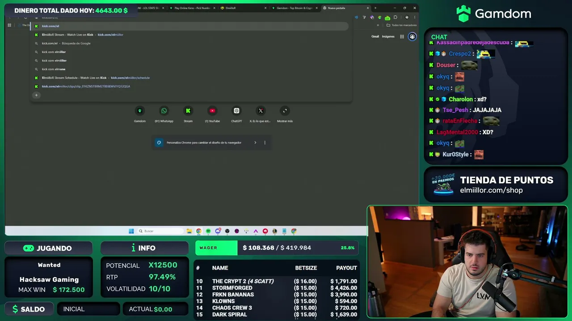Viewport: 572px width, 321px height.
Task: Click the streamer webcam feed
Action: 467,262
